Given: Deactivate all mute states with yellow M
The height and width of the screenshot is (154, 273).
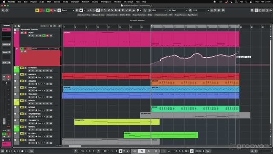Looking at the screenshot, I should (37, 10).
